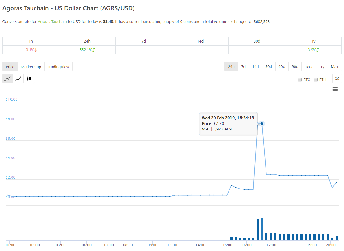Open the TradingView tab
Screen dimensions: 344x251
click(58, 67)
